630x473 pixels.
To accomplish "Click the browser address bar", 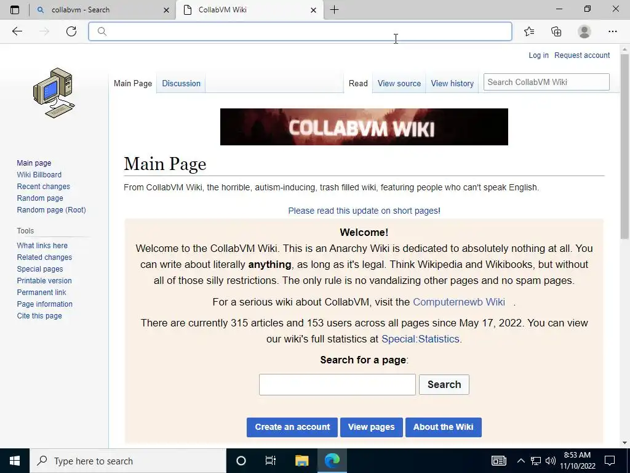I will tap(300, 31).
